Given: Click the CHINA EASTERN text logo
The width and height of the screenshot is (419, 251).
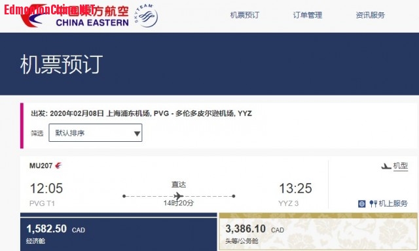Looking at the screenshot, I should point(92,23).
